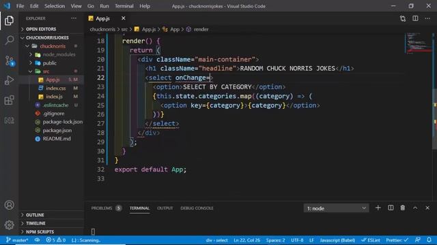The image size is (437, 245).
Task: Open the Help menu
Action: (x=145, y=6)
